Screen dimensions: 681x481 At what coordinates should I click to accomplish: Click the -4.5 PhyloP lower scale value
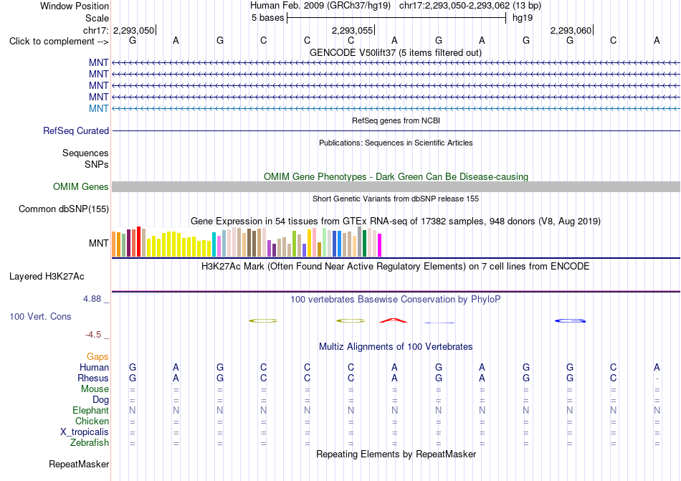click(93, 334)
